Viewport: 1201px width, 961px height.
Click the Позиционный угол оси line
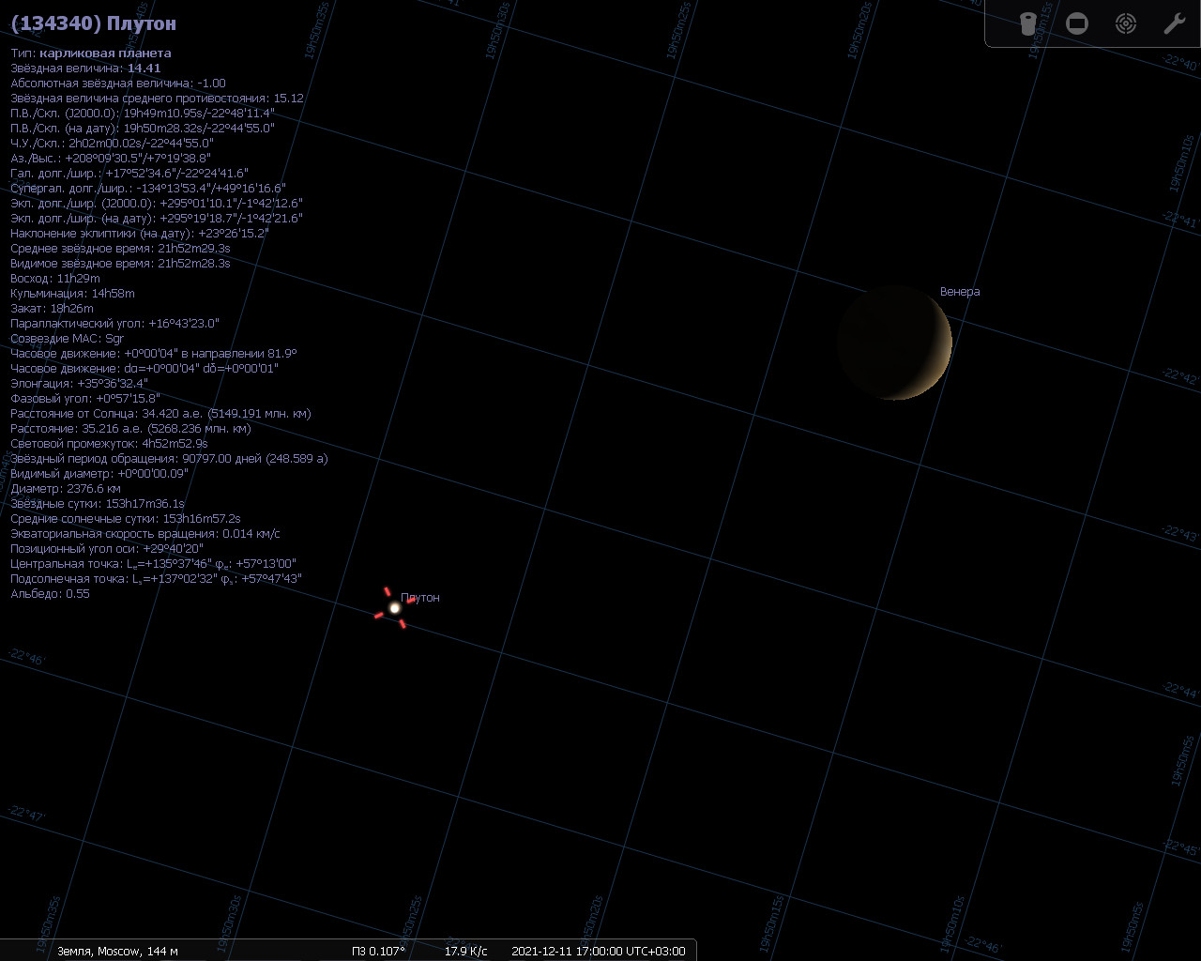tap(107, 549)
